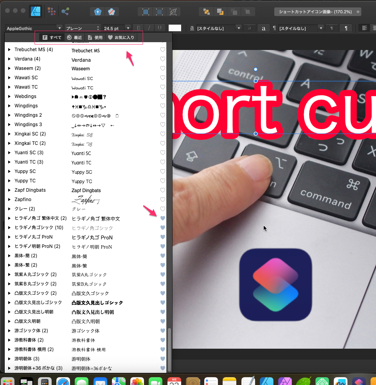Open the Export persona share icon
Viewport: 376px width, 385px height.
point(65,11)
